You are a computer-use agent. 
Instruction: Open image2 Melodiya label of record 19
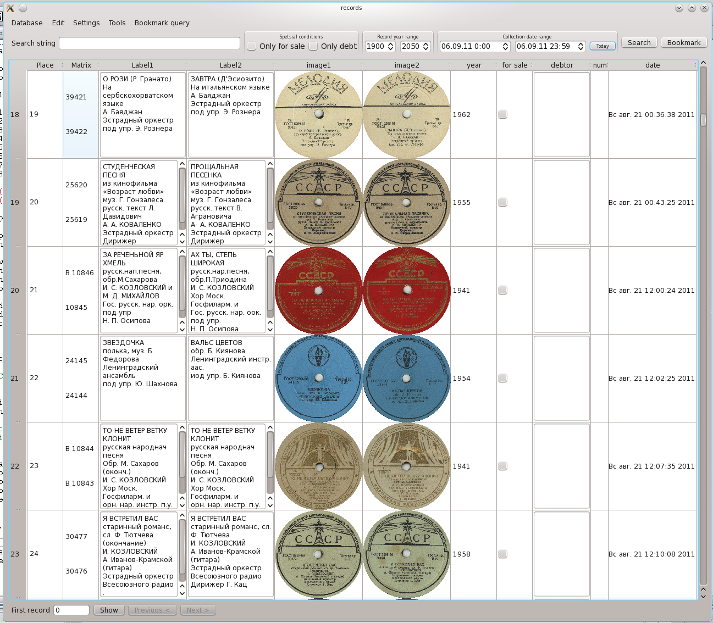coord(407,114)
